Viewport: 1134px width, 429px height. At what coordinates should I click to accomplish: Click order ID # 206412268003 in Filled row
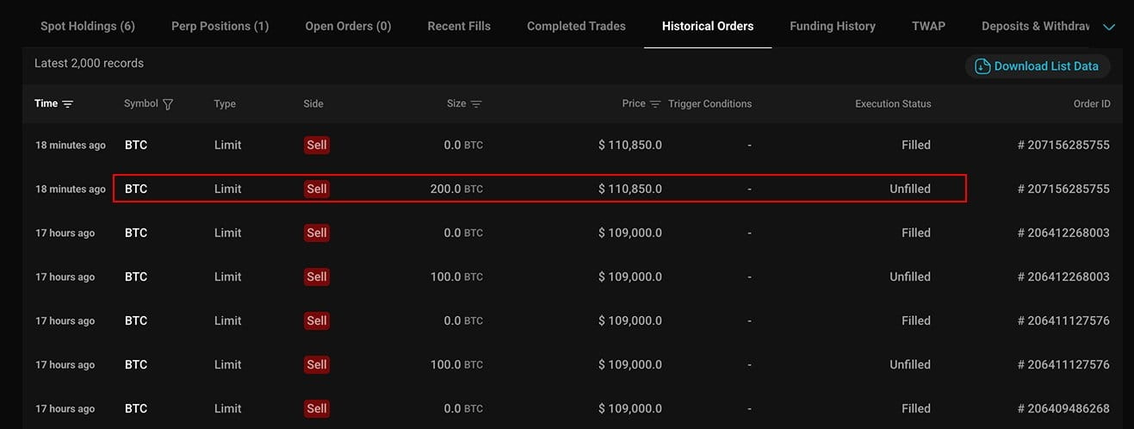pyautogui.click(x=1063, y=233)
